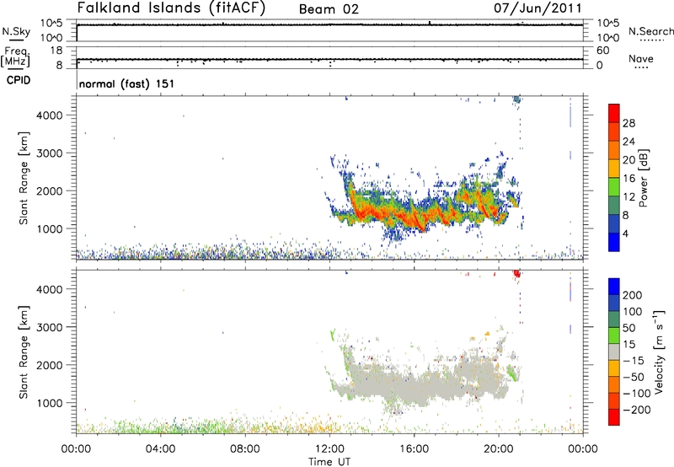Click the '200' label on the Velocity colorbar
This screenshot has height=467, width=674.
tap(633, 295)
